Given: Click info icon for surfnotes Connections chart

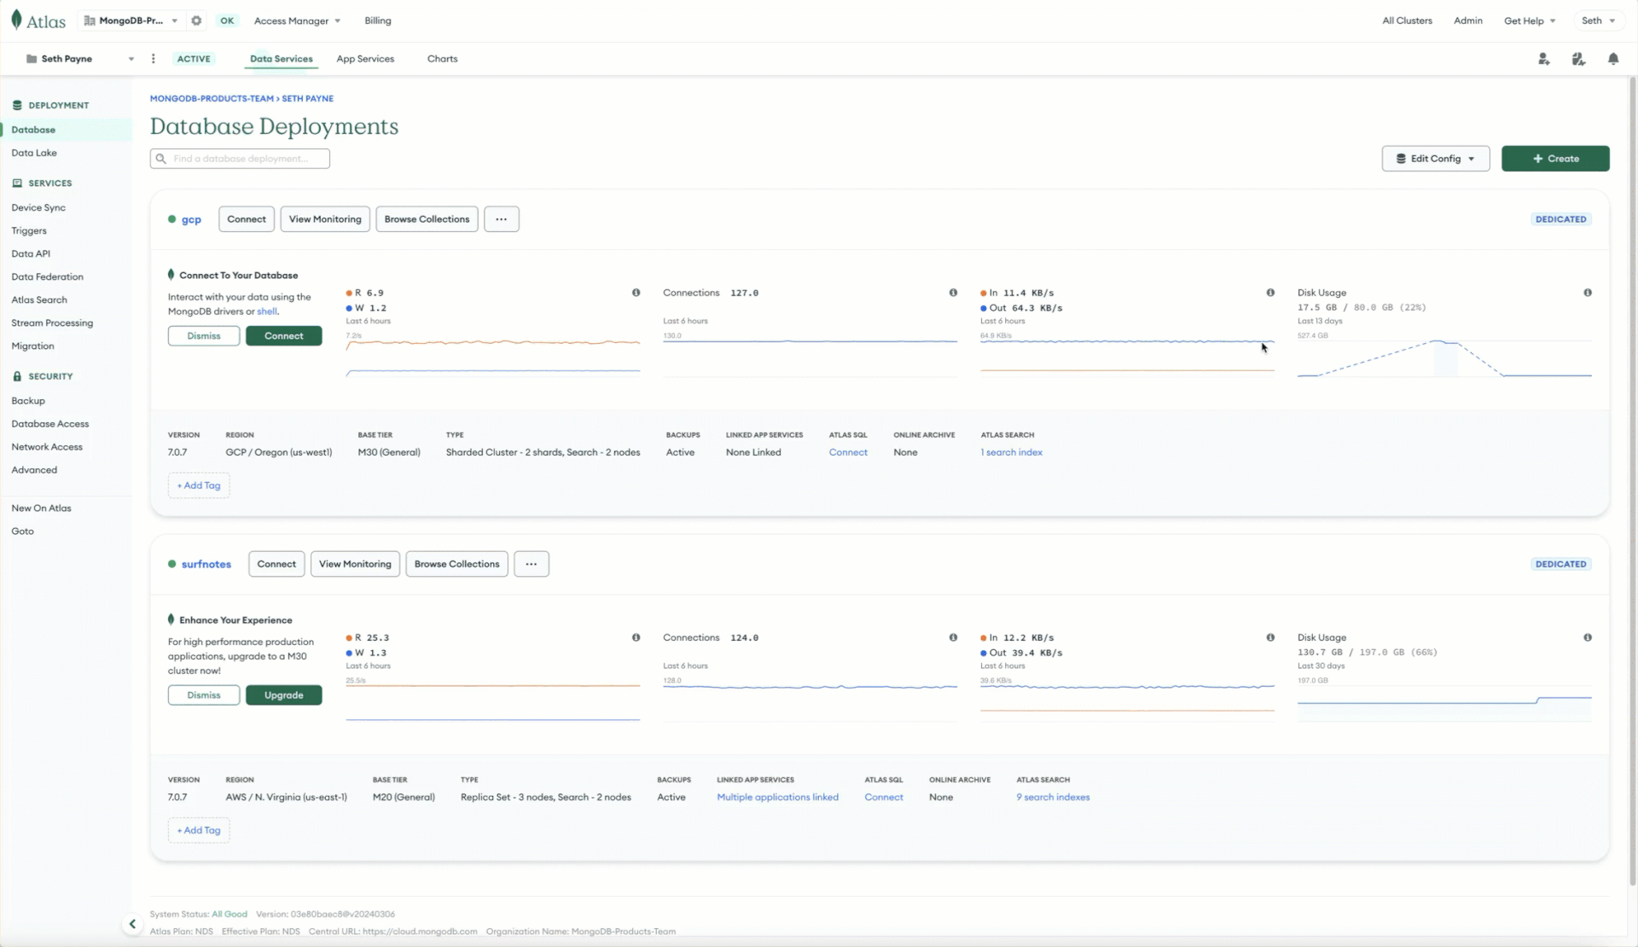Looking at the screenshot, I should point(953,637).
